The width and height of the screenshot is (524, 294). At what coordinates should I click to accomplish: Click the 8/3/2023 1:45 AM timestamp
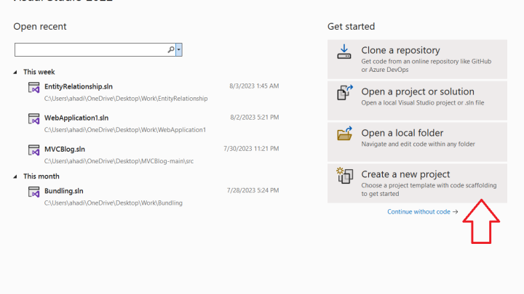click(x=254, y=86)
